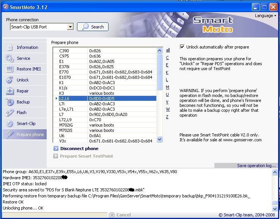
Task: Click Prepare Smart TestPoint
Action: point(87,156)
